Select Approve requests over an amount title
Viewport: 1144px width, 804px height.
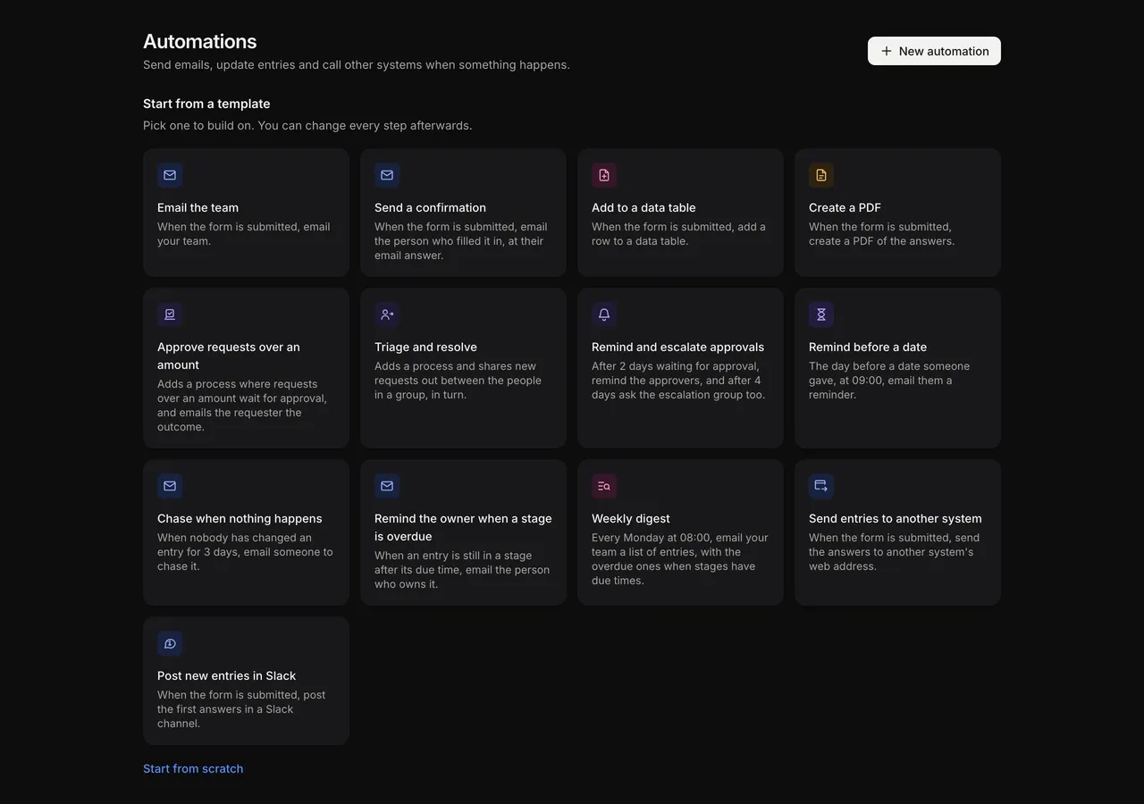tap(229, 356)
